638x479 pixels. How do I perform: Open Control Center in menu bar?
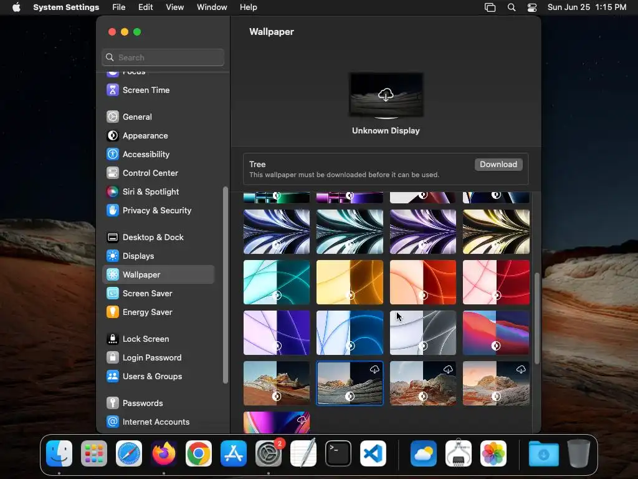coord(532,7)
